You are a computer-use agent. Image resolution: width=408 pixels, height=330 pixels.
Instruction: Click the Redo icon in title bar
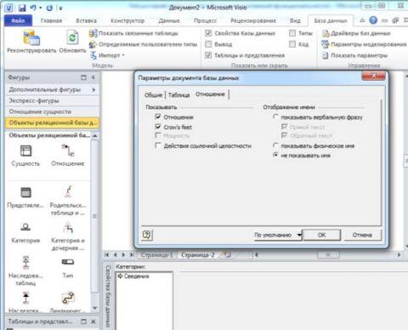49,8
